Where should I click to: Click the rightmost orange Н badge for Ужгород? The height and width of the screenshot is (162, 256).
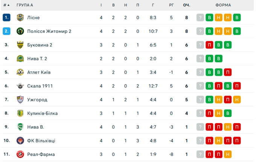[x=237, y=100]
